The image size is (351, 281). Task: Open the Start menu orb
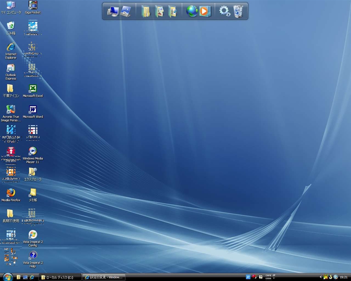(x=8, y=277)
